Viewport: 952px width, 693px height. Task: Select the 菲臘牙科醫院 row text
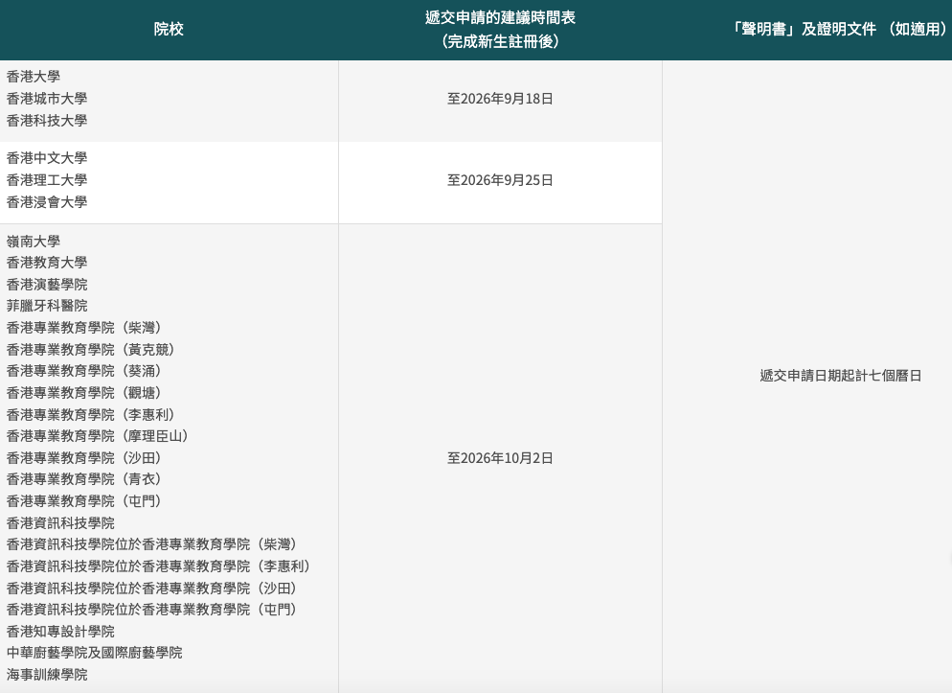tap(47, 306)
